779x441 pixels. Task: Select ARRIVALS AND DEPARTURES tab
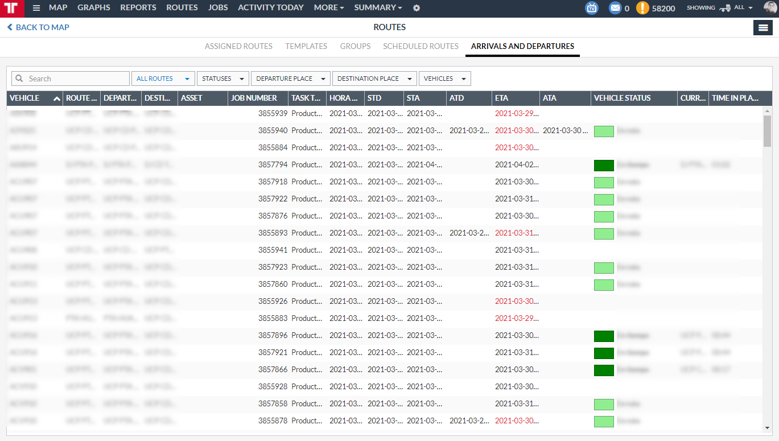coord(522,46)
